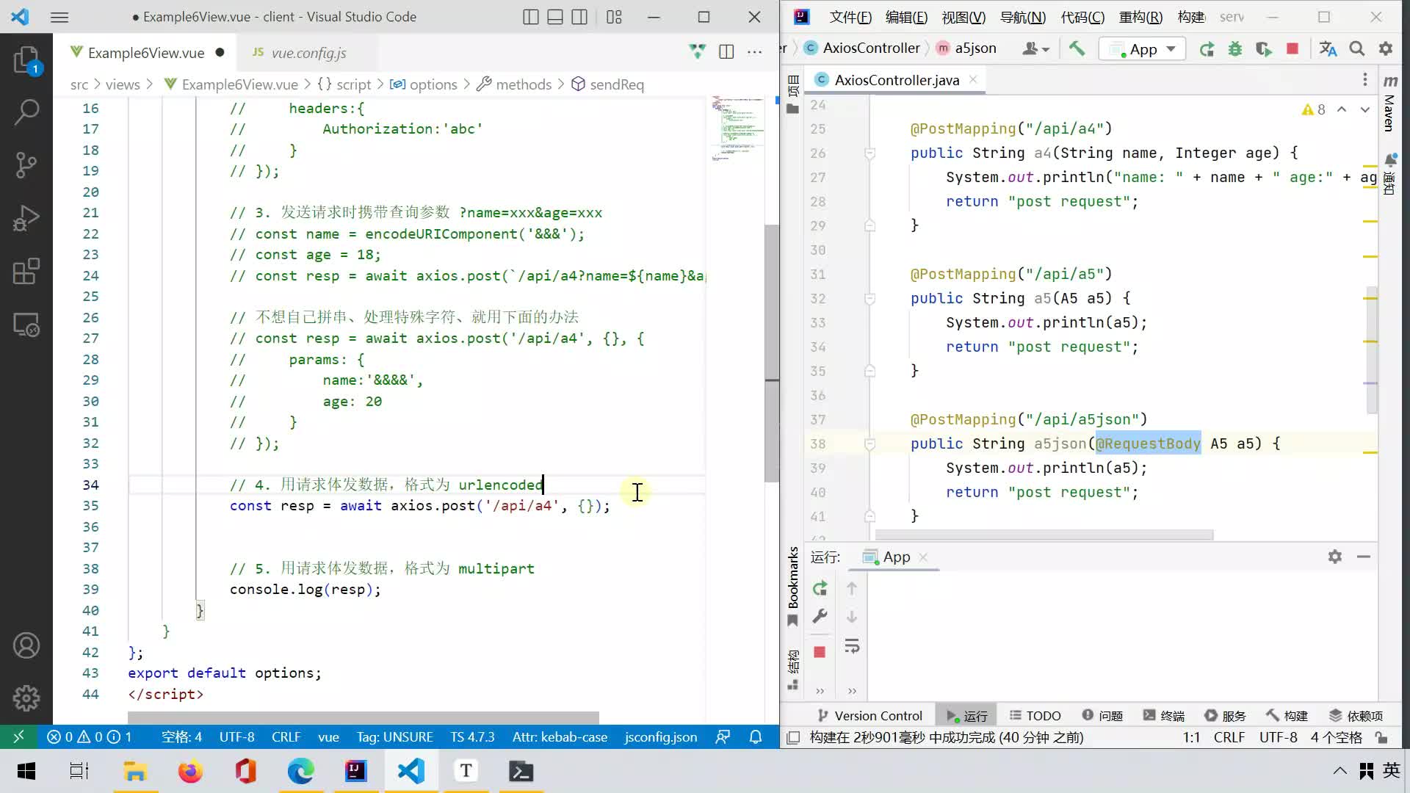The width and height of the screenshot is (1410, 793).
Task: Close the AxiosController.java tab
Action: (973, 79)
